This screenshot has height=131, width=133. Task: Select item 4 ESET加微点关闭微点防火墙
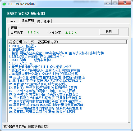[x=36, y=56]
